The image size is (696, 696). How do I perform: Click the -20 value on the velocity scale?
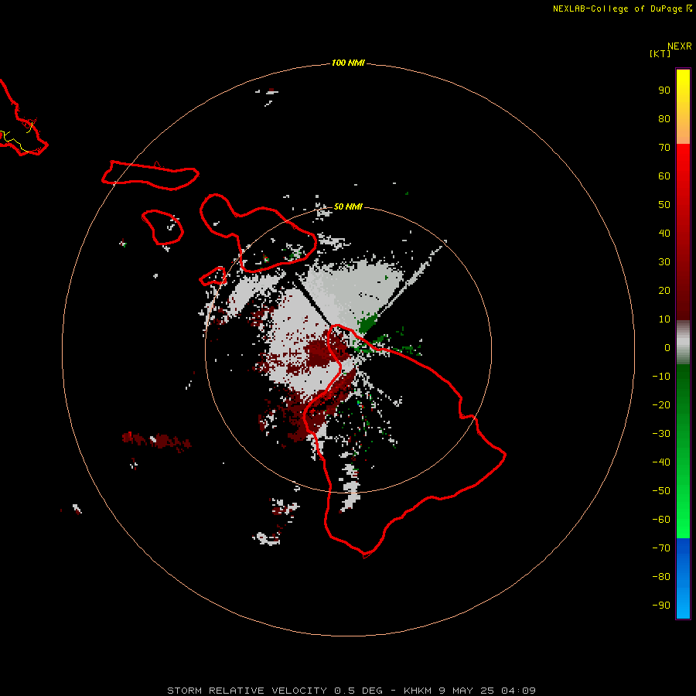click(661, 404)
